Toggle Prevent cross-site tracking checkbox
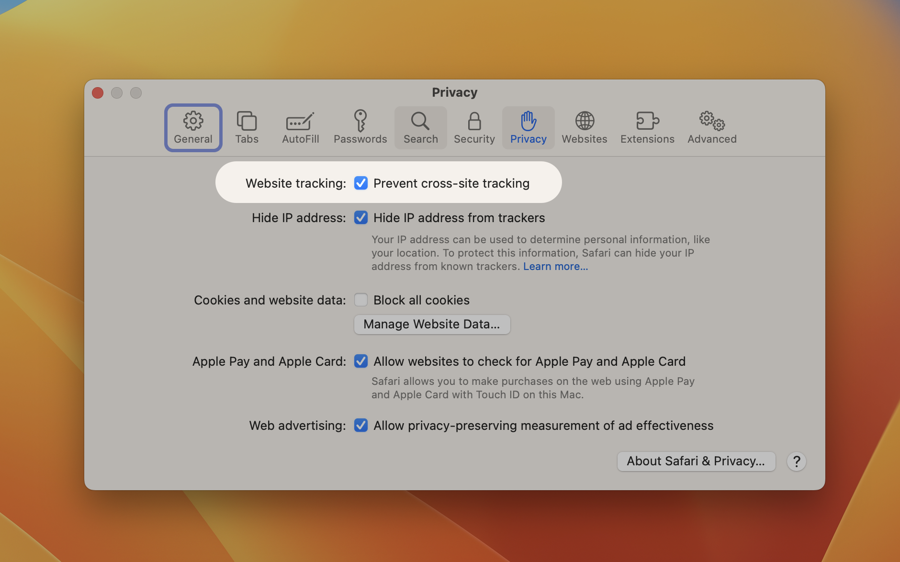900x562 pixels. pyautogui.click(x=361, y=183)
